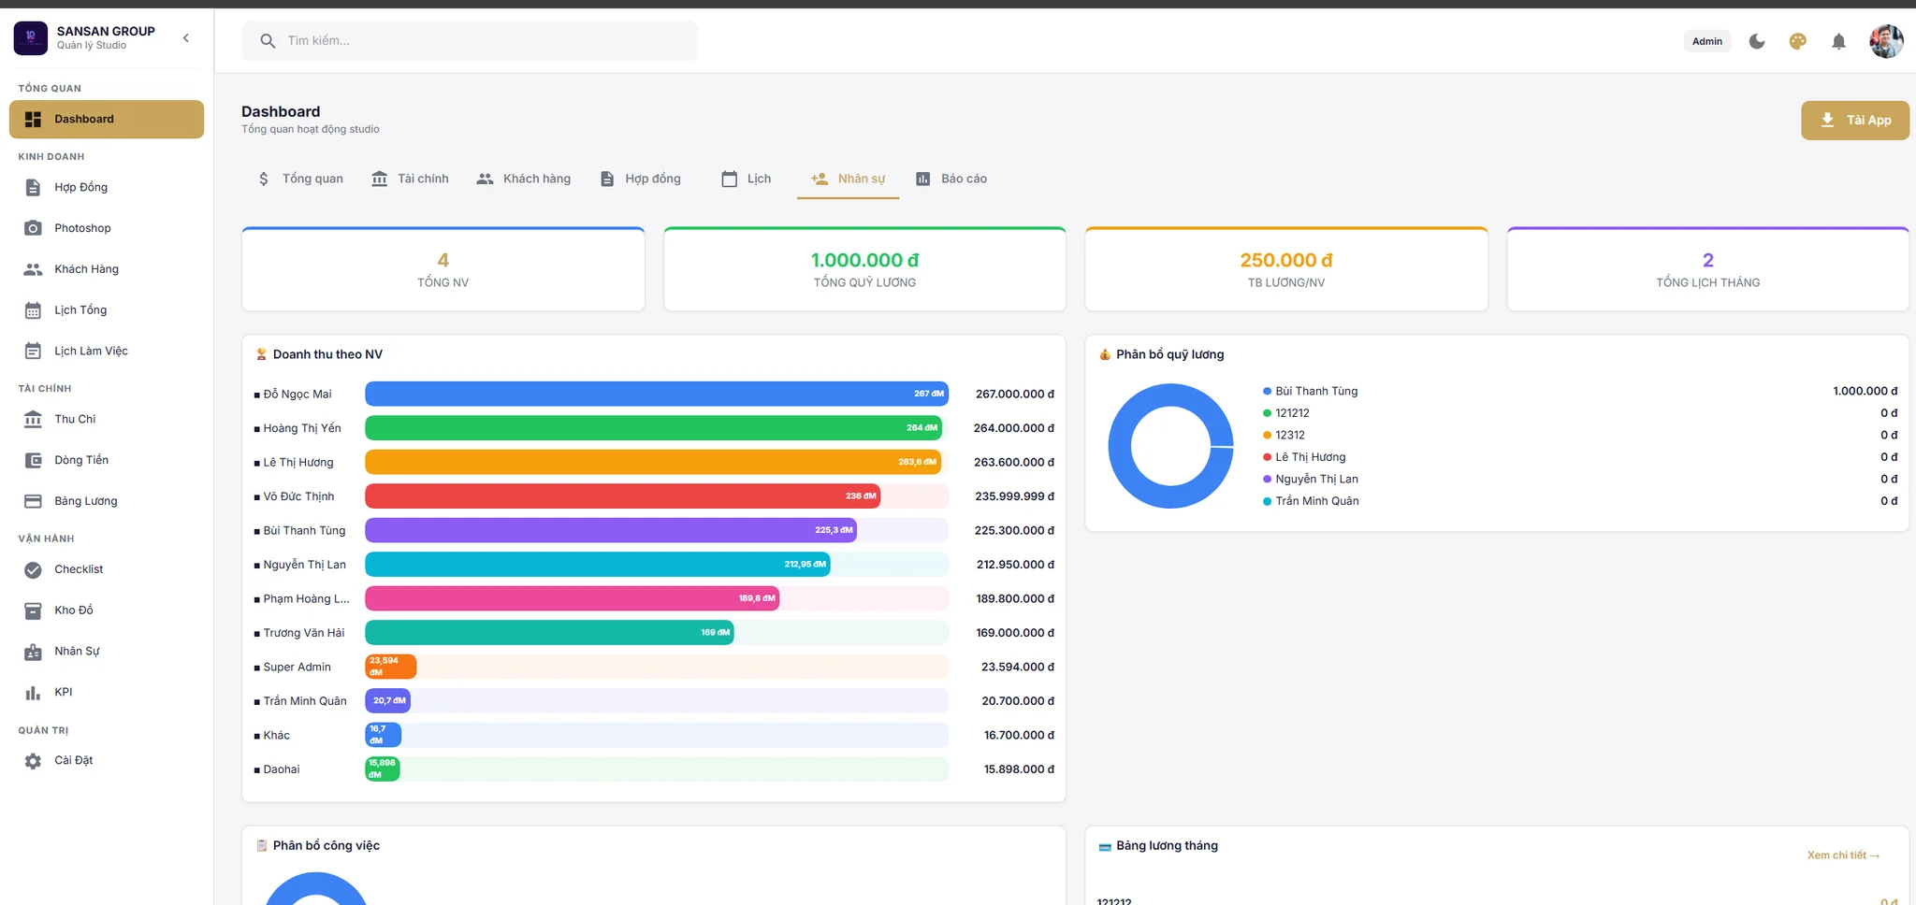Click the Dòng Tiền wallet icon
The width and height of the screenshot is (1916, 905).
(33, 460)
